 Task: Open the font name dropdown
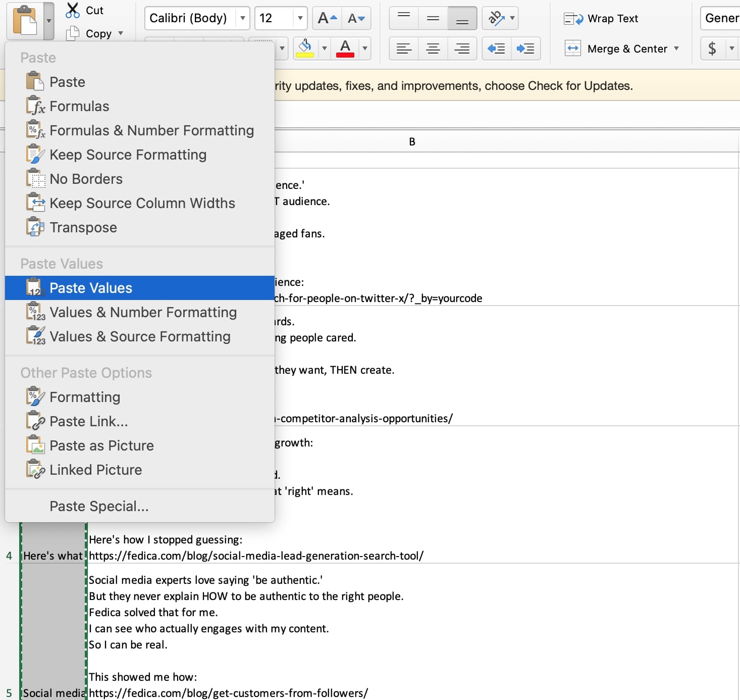tap(243, 19)
